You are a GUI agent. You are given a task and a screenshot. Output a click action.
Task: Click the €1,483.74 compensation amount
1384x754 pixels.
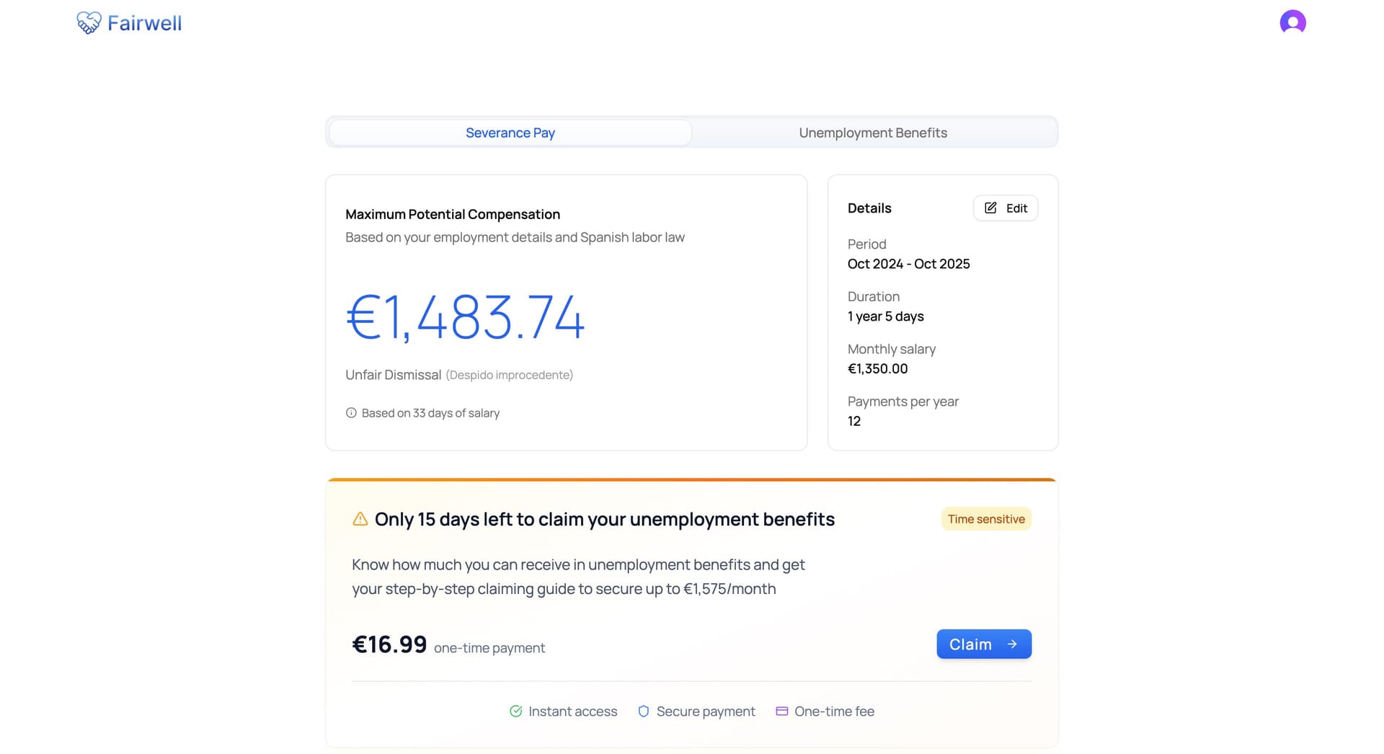coord(466,317)
